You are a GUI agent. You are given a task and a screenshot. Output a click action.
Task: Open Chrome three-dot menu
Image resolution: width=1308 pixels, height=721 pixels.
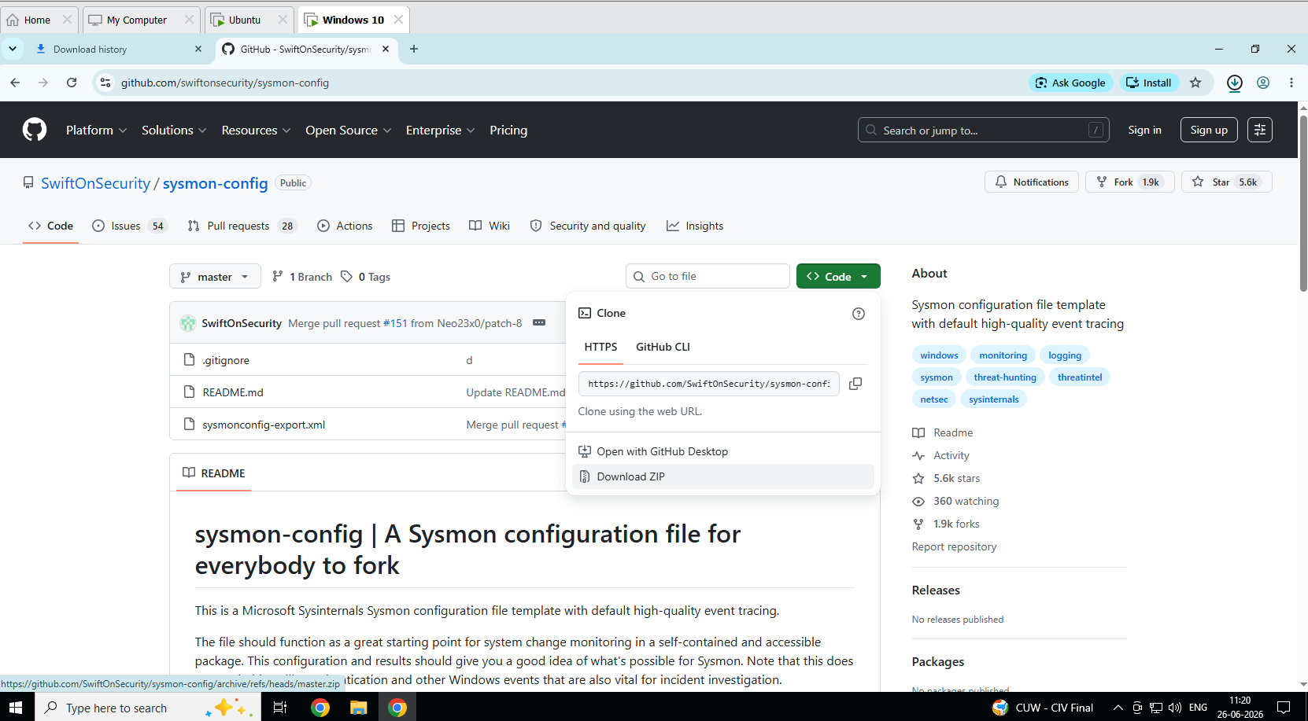(1291, 83)
